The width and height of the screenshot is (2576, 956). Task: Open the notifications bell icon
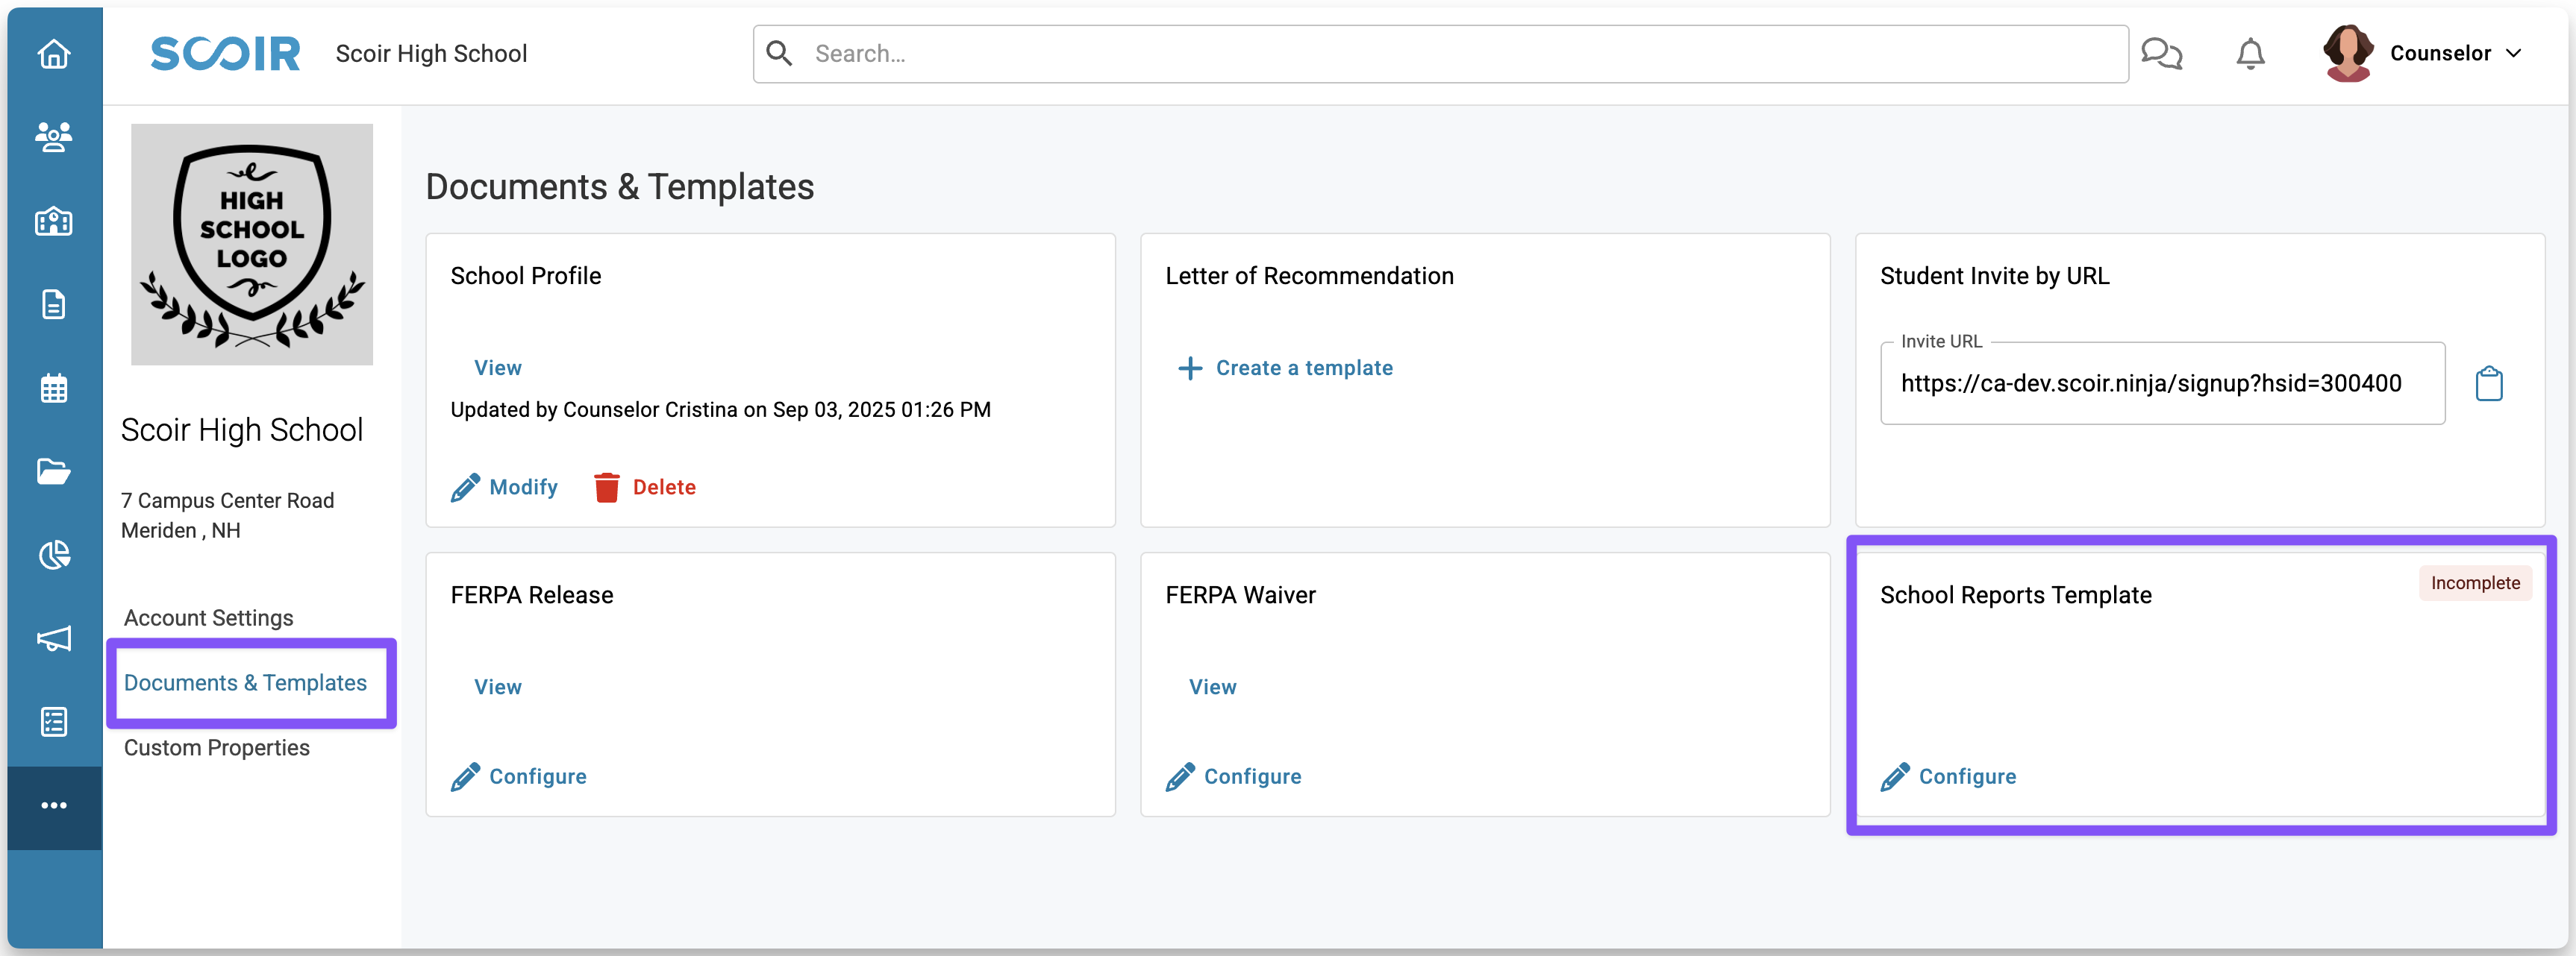pyautogui.click(x=2250, y=53)
